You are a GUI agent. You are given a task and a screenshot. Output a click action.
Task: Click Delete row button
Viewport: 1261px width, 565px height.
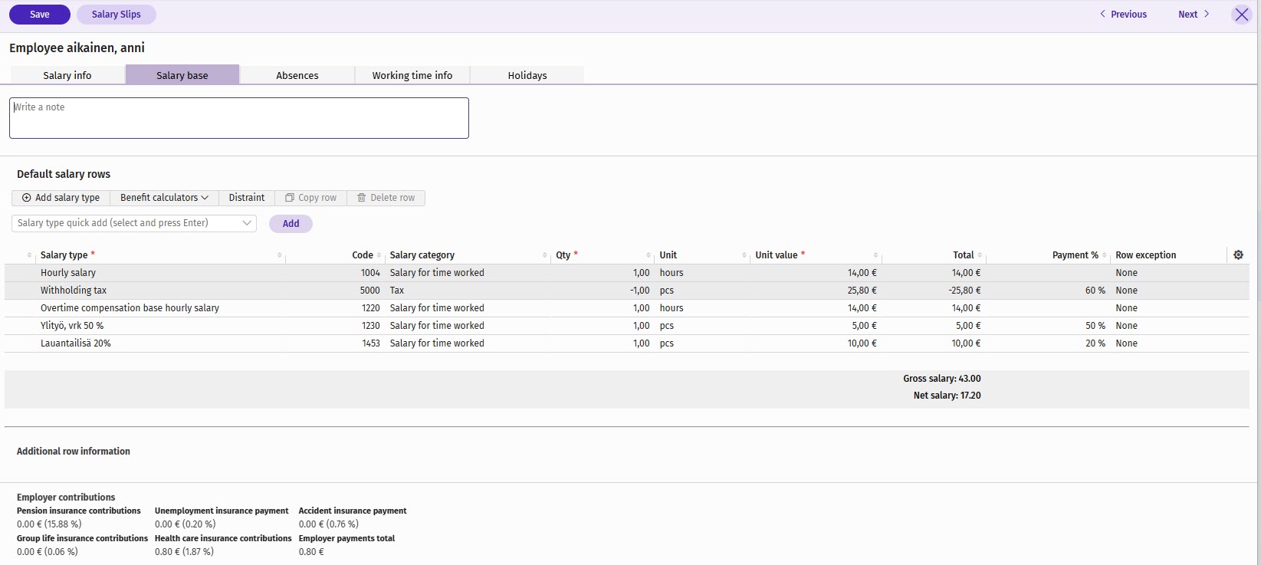386,198
